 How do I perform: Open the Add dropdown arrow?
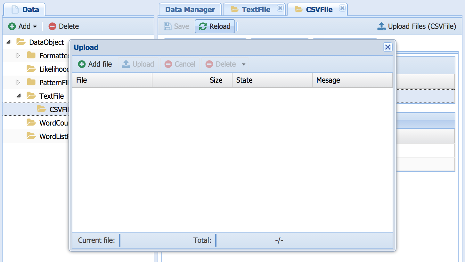(x=35, y=27)
